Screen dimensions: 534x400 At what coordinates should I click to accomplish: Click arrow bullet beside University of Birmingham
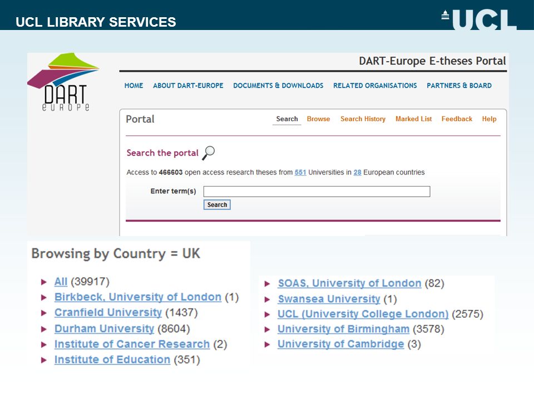(x=268, y=329)
